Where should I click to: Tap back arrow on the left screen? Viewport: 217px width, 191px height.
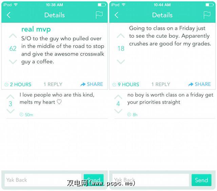(8, 15)
